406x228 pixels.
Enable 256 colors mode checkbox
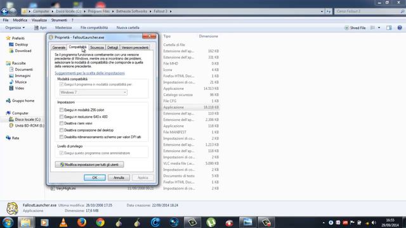62,110
